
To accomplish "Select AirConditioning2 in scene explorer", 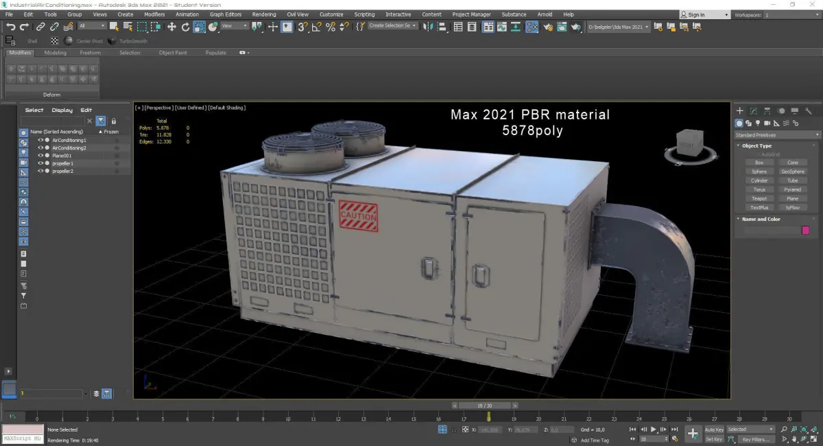I will coord(69,148).
